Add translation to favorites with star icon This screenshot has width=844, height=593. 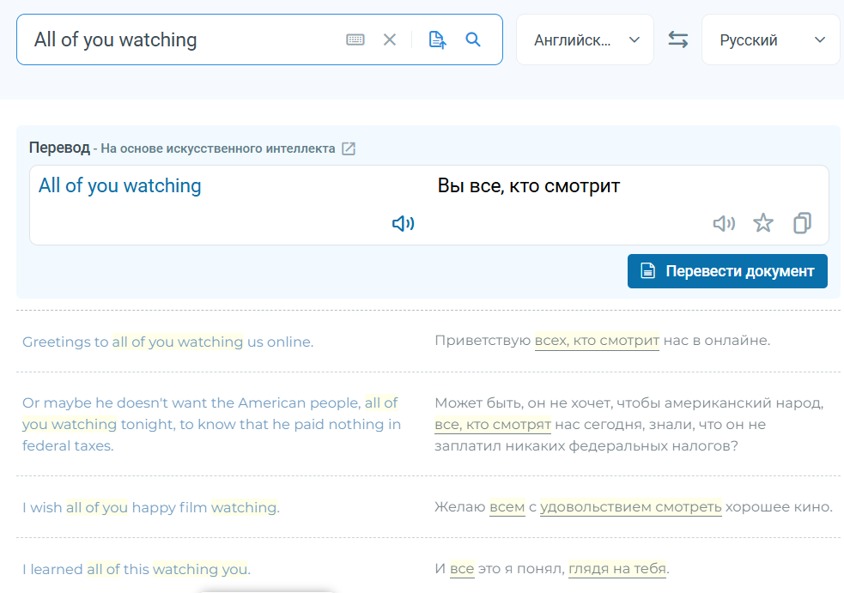763,224
